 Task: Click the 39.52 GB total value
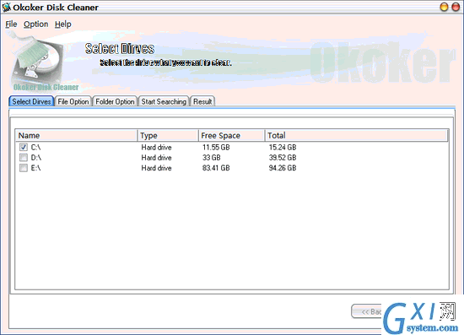pos(283,158)
